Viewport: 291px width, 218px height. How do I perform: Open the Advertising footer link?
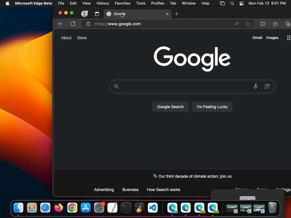(104, 190)
